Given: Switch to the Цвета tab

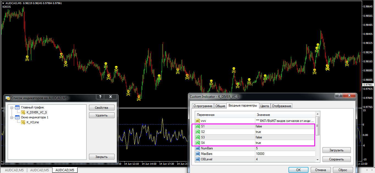Looking at the screenshot, I should (x=265, y=106).
